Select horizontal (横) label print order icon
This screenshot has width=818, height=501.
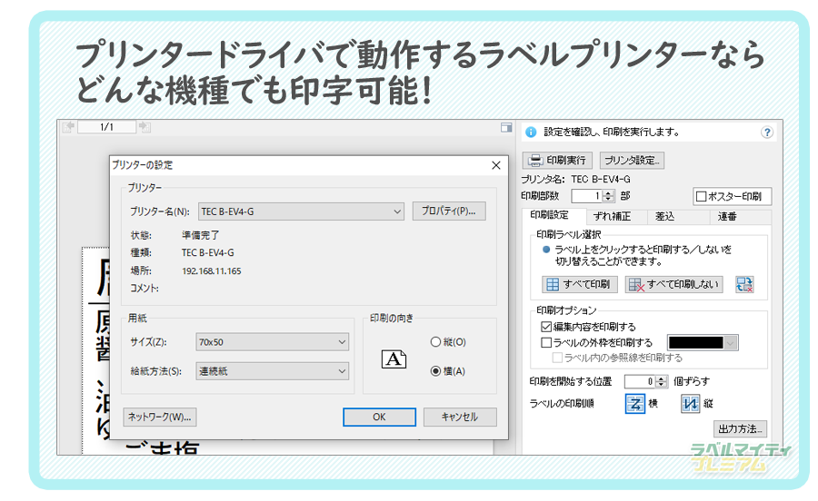(634, 404)
